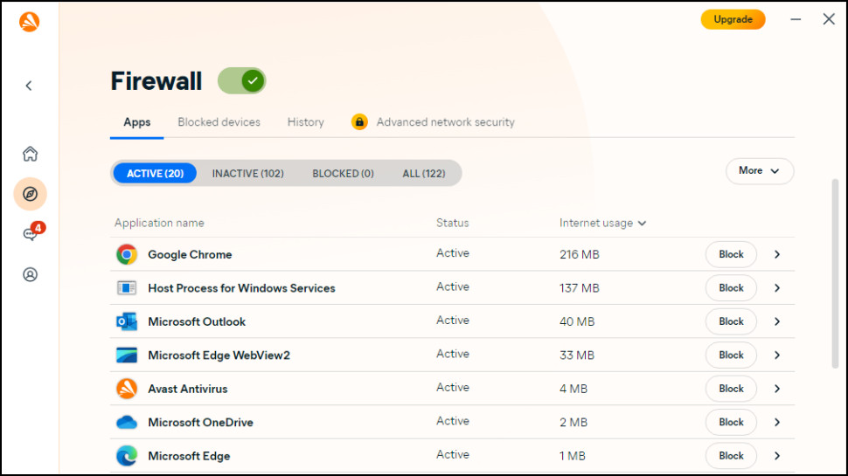Block Microsoft Outlook

pyautogui.click(x=731, y=321)
